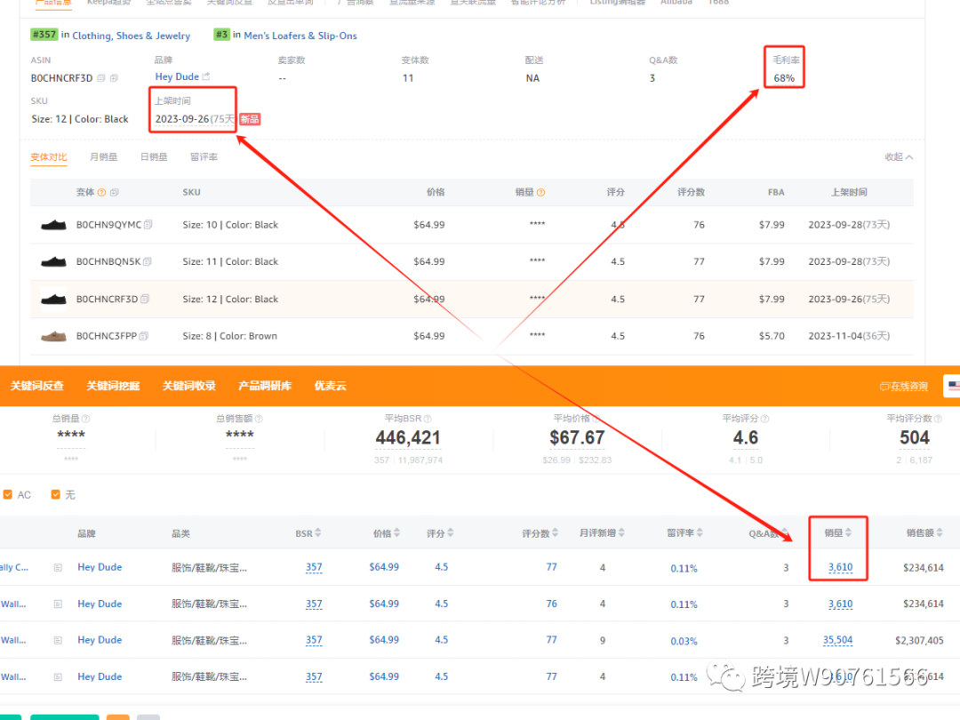The width and height of the screenshot is (960, 720).
Task: Copy the ASIN B0CHNCRF3D in product info
Action: [101, 78]
